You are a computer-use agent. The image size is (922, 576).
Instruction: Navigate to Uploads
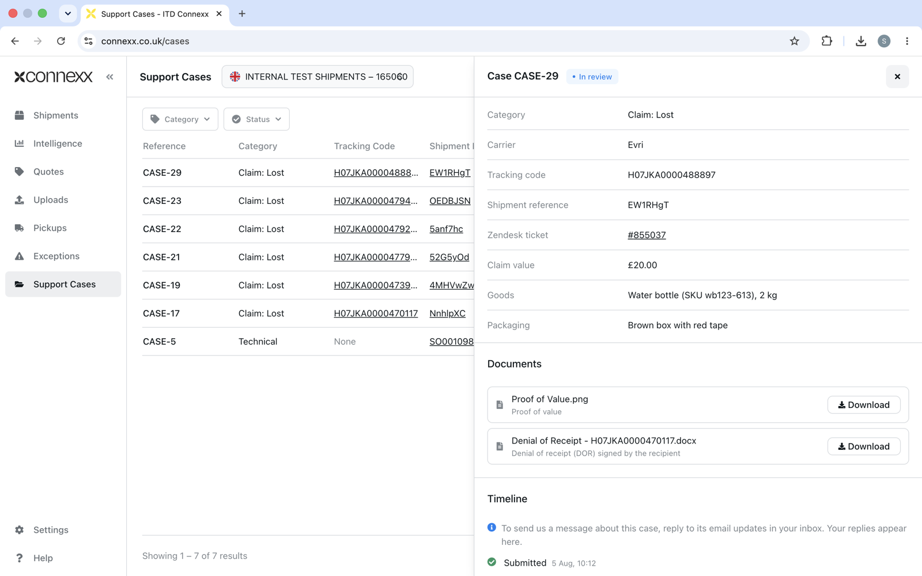point(51,200)
